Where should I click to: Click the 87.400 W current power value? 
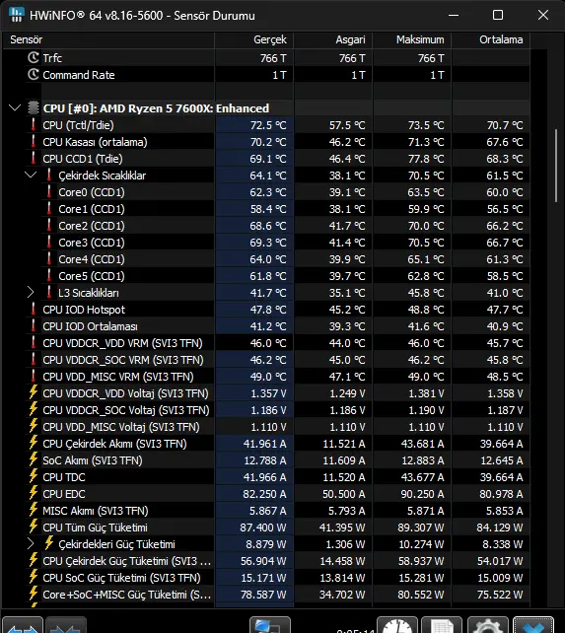click(x=263, y=527)
